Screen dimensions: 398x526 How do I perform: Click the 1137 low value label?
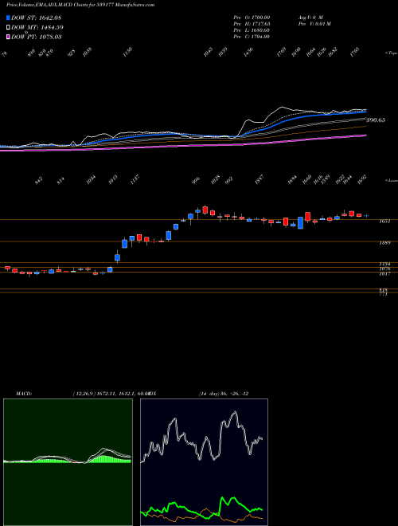pos(135,179)
